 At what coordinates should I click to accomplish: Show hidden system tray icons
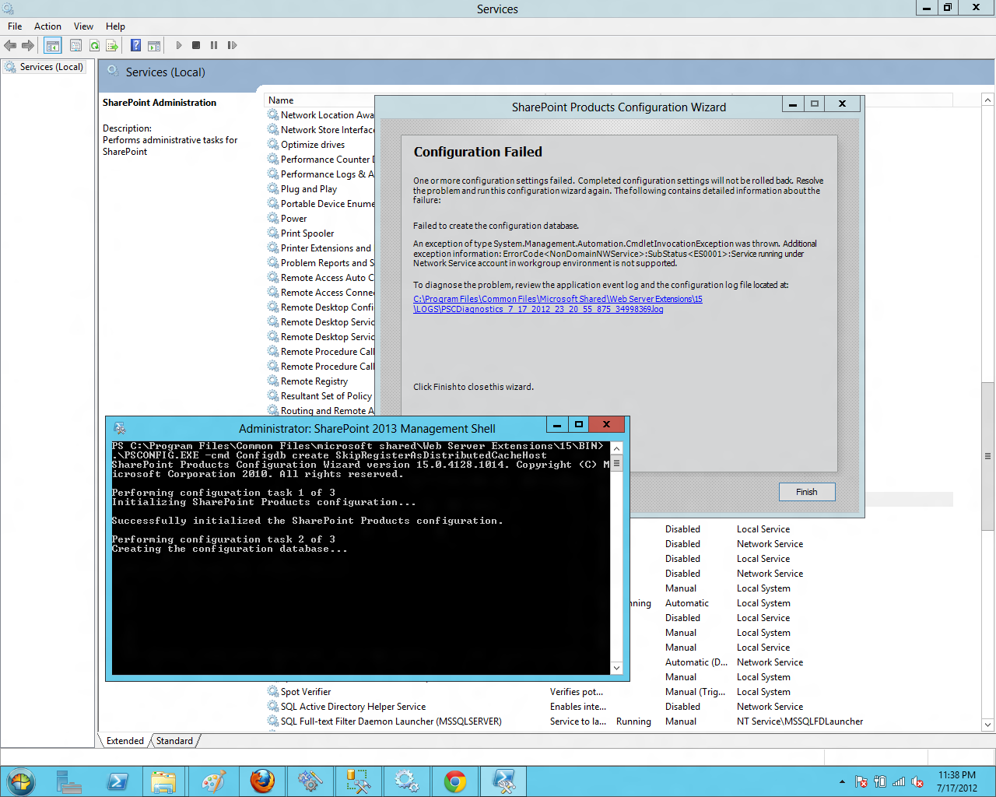pyautogui.click(x=842, y=781)
